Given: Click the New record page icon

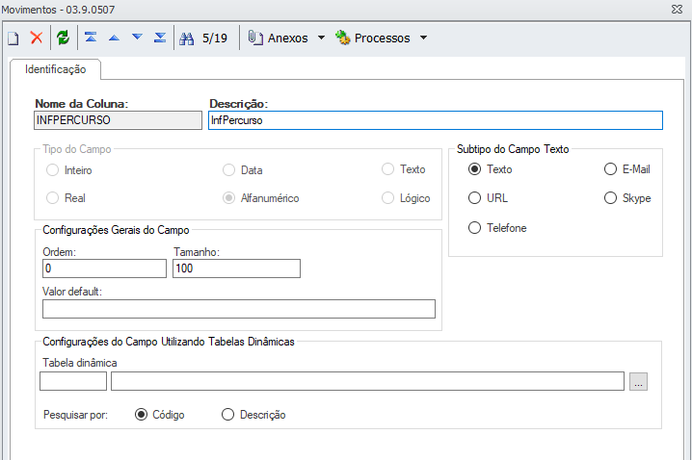Looking at the screenshot, I should coord(13,38).
